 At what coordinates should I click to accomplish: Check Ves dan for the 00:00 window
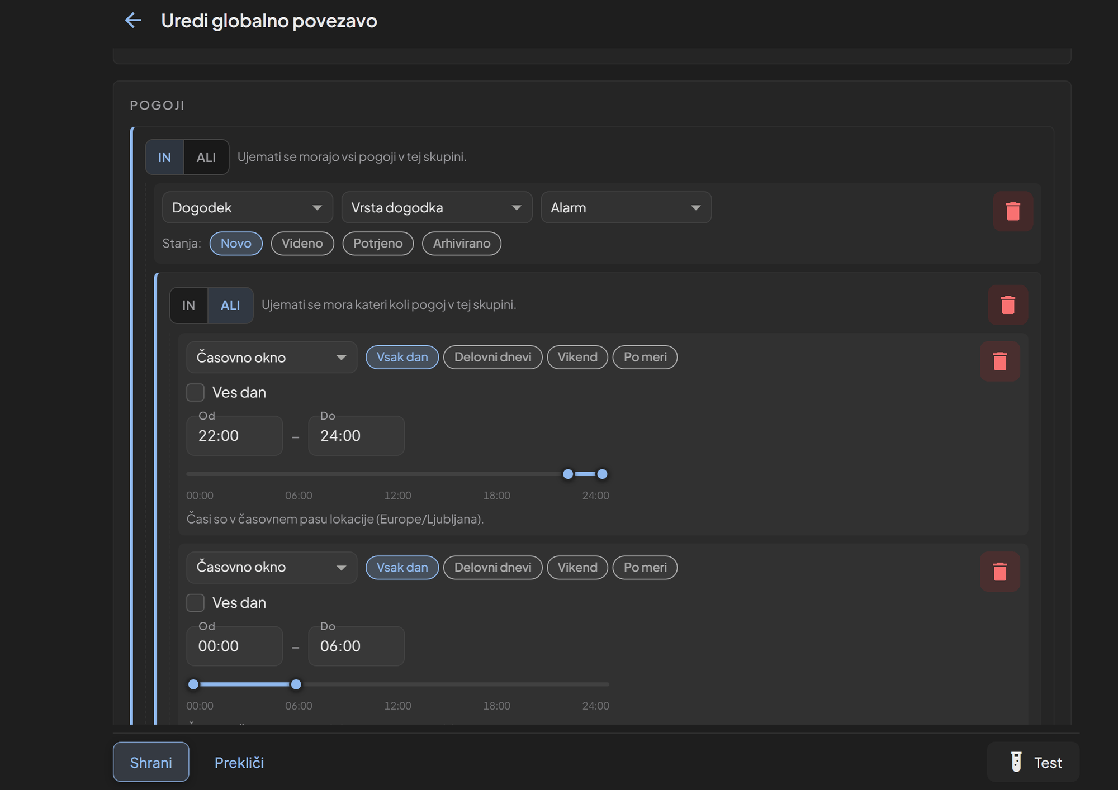195,603
